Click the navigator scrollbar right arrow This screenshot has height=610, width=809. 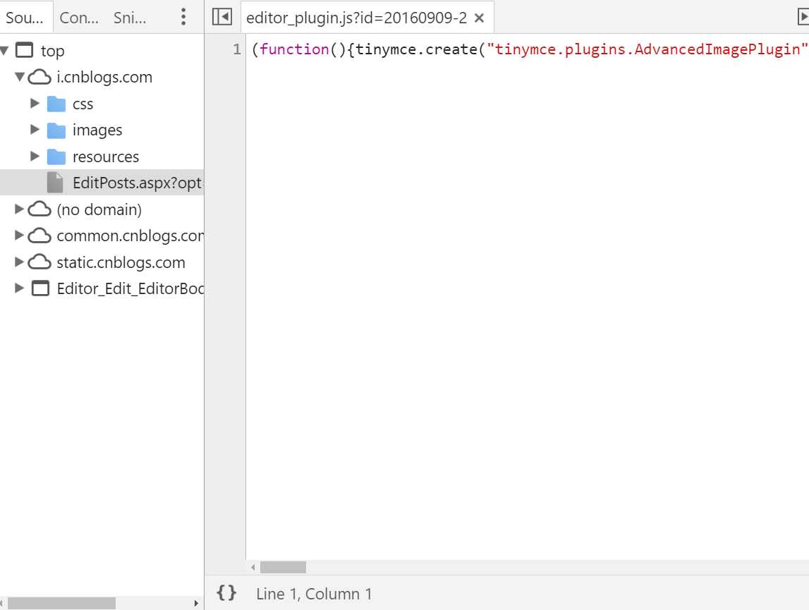point(196,603)
